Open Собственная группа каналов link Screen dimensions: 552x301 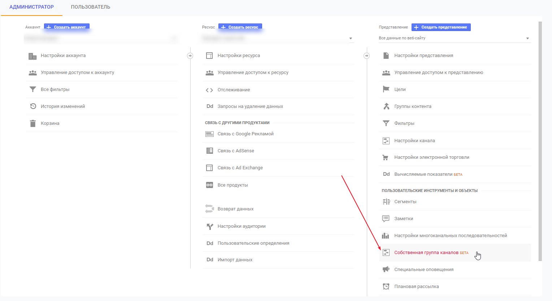click(x=426, y=253)
